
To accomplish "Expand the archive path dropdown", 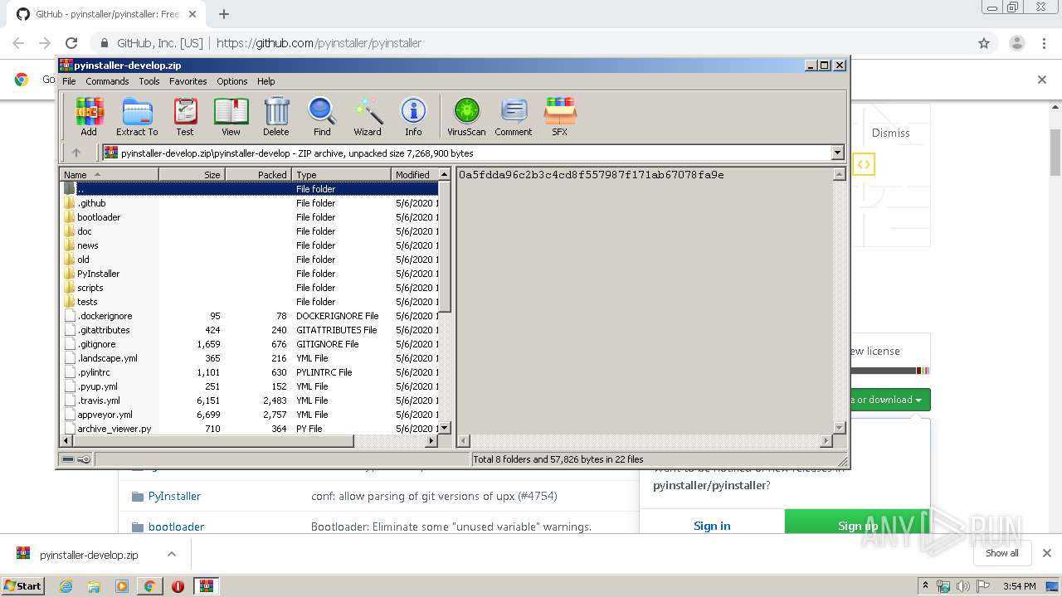I will point(837,153).
